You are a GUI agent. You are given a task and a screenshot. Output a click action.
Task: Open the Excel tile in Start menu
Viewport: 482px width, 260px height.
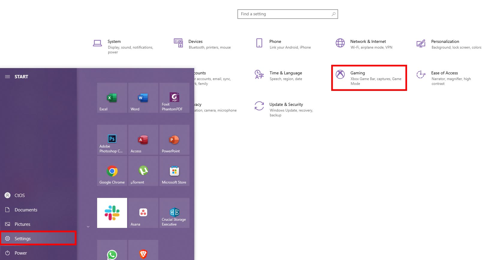coord(112,98)
